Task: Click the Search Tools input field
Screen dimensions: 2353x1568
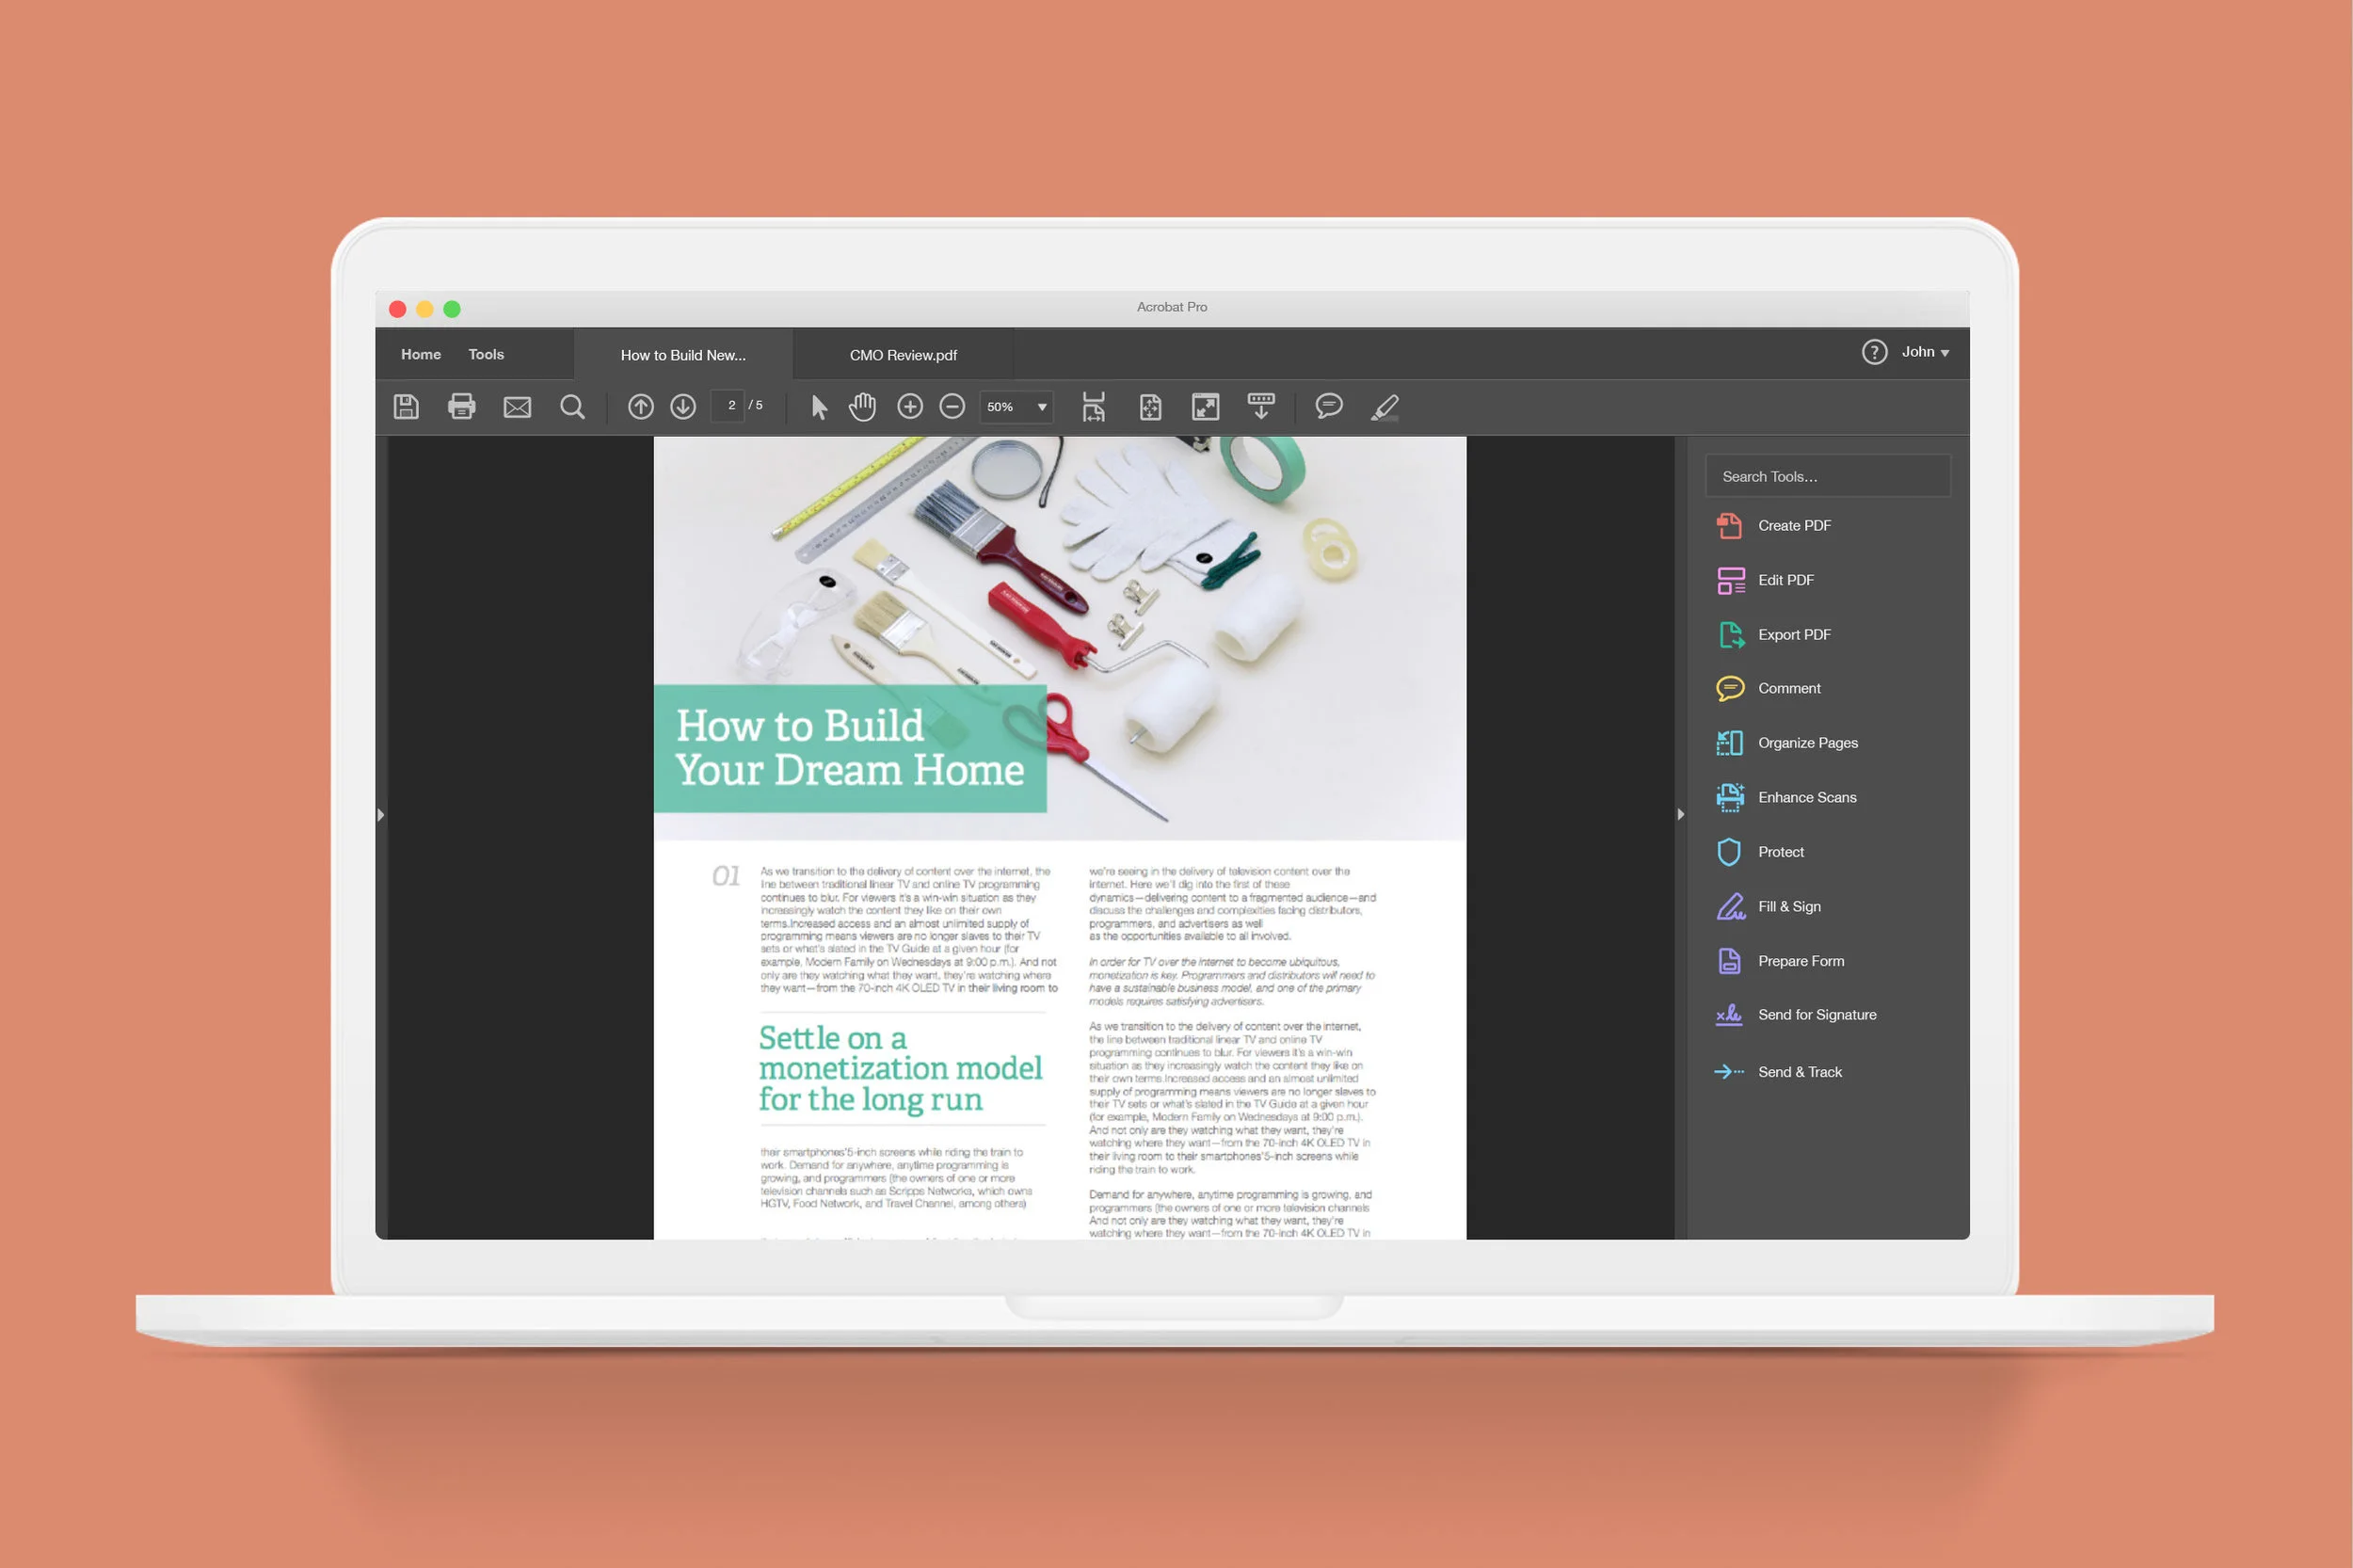Action: (1827, 477)
